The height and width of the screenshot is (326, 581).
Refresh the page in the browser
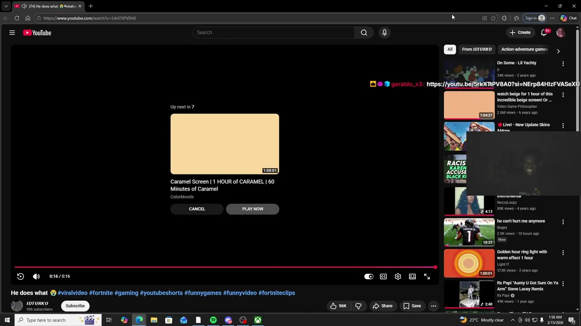pyautogui.click(x=17, y=18)
